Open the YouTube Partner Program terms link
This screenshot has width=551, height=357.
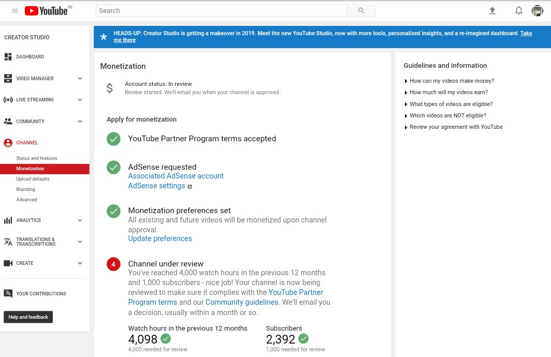pos(296,292)
